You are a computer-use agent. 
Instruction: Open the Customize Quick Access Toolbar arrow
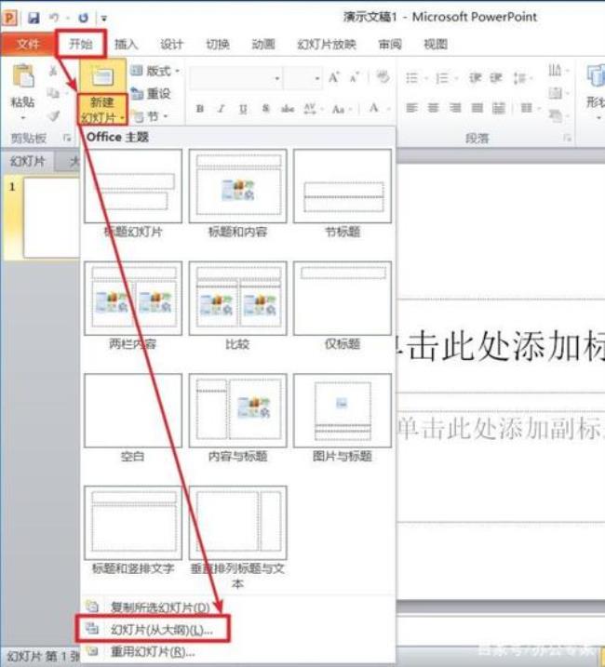104,19
